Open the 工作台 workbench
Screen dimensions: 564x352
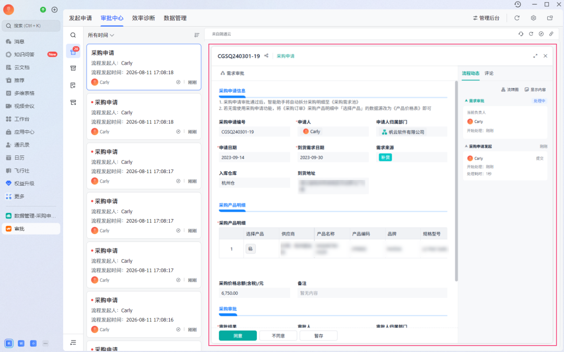[31, 119]
